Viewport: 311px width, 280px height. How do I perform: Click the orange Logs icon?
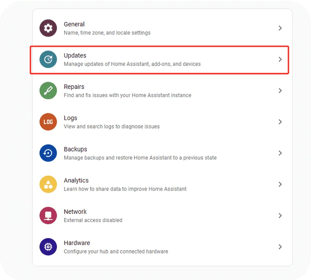[48, 122]
